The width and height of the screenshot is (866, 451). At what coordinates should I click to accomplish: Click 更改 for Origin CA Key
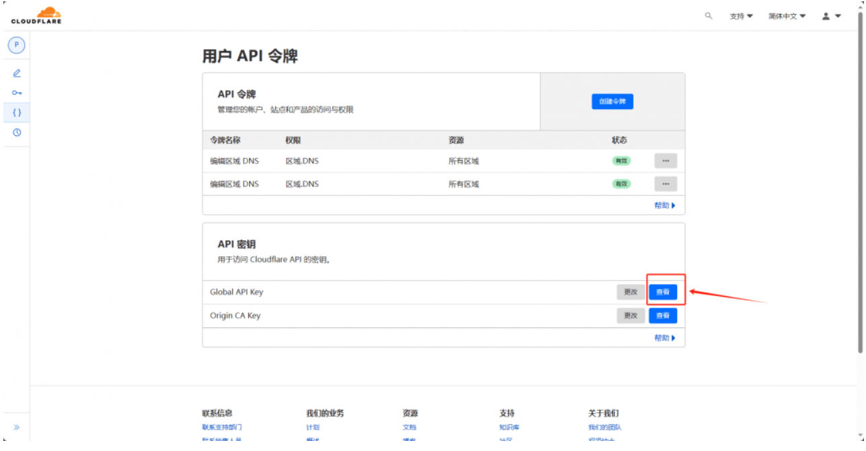630,316
